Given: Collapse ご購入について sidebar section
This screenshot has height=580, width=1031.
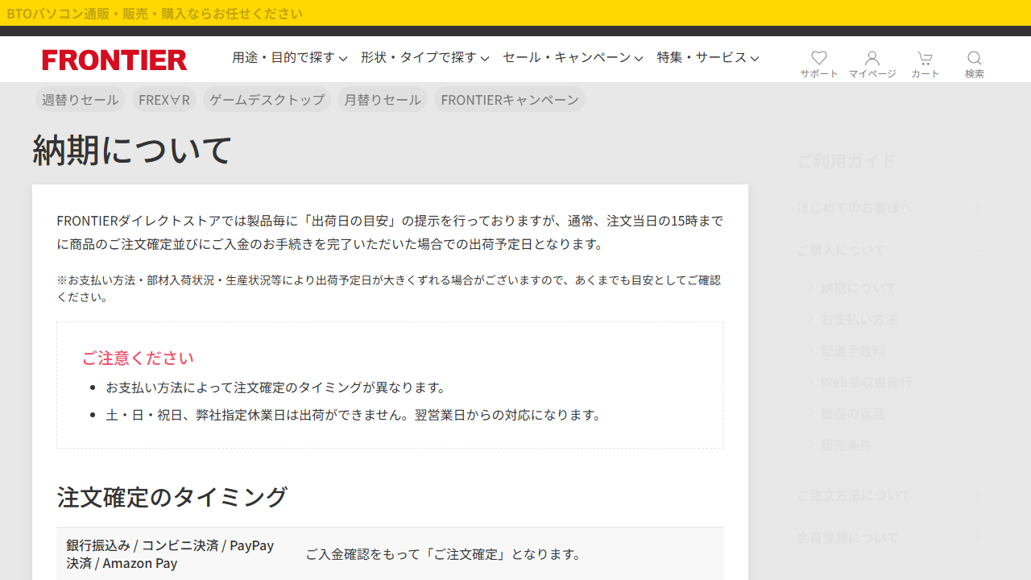Looking at the screenshot, I should tap(890, 250).
